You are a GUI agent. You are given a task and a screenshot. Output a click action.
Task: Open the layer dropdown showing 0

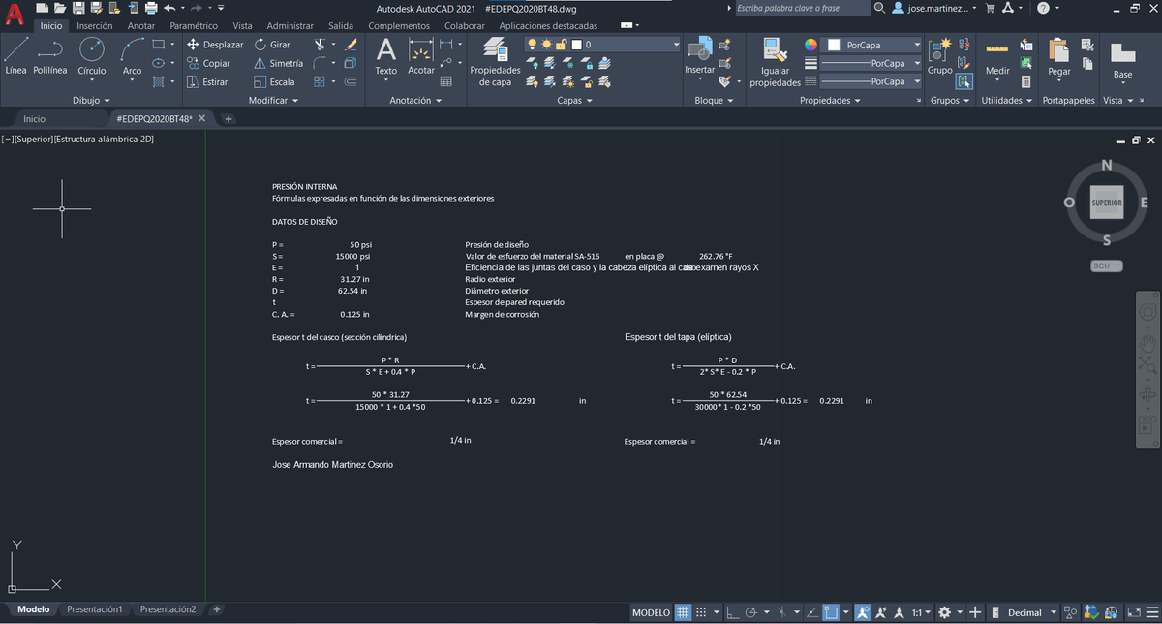(x=601, y=45)
